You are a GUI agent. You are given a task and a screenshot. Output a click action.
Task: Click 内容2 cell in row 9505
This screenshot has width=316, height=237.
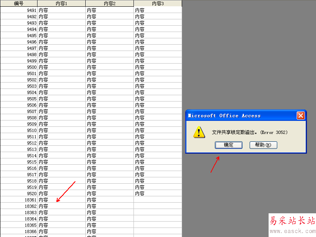click(x=110, y=99)
